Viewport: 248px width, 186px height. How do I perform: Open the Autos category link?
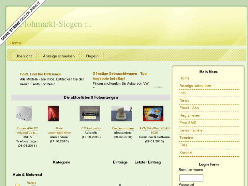coord(31,183)
